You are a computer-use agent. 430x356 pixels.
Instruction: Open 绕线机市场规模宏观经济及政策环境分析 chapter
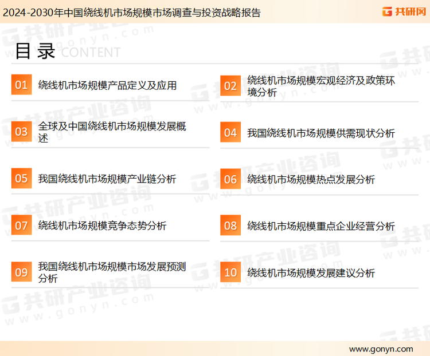[x=320, y=86]
